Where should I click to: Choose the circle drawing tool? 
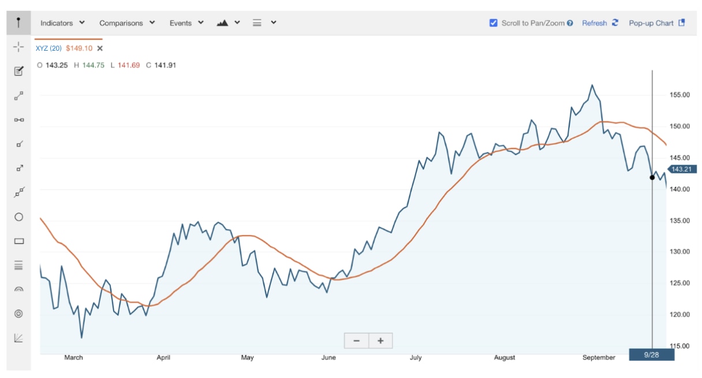coord(18,217)
